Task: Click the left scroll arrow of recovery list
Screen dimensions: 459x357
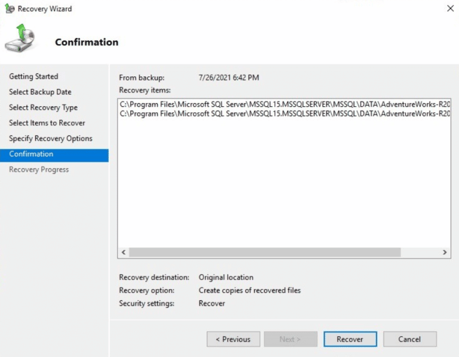Action: (x=124, y=253)
